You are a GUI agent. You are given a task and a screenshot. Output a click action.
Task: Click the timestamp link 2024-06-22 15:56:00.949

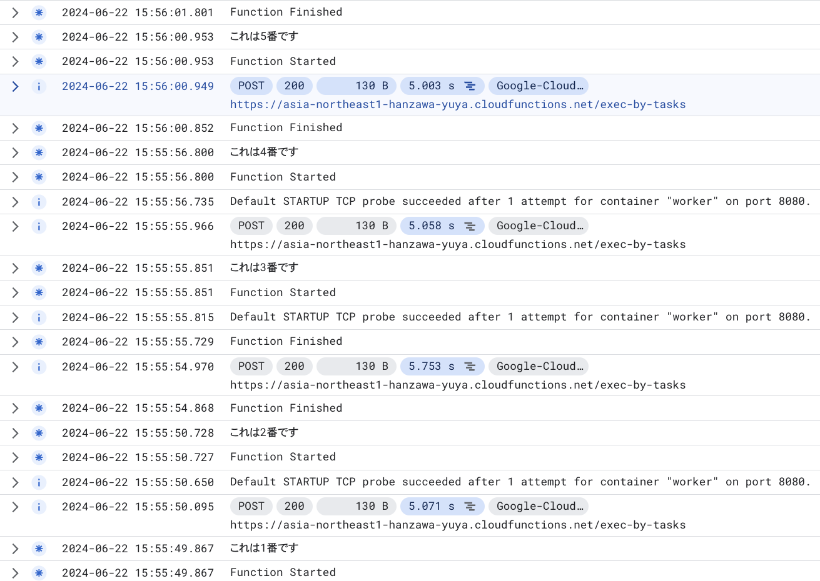pos(138,86)
